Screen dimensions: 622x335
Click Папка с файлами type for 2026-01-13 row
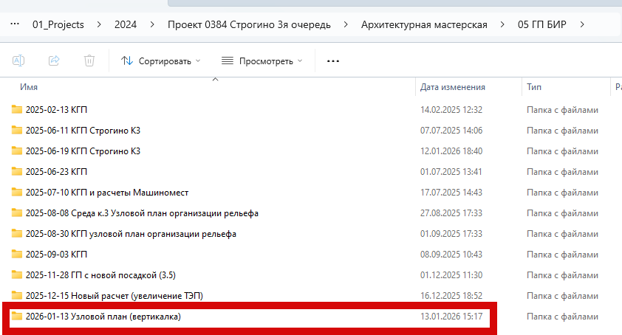coord(562,317)
